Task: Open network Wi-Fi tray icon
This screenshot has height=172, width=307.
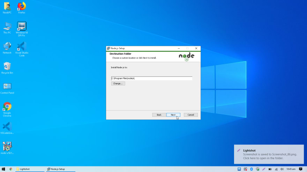Action: 276,169
